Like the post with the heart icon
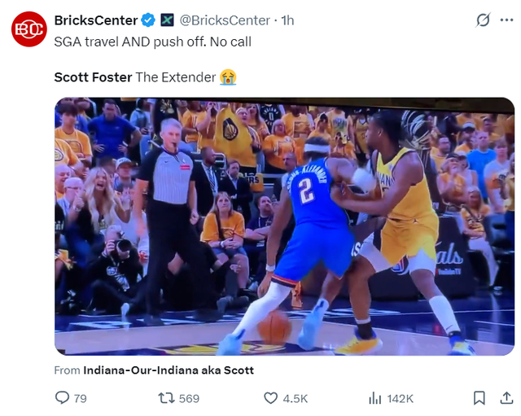The width and height of the screenshot is (521, 416). point(271,398)
